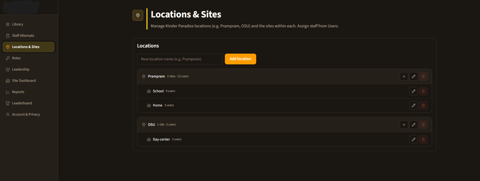
Task: Click the pin icon next to OSU
Action: pyautogui.click(x=144, y=125)
